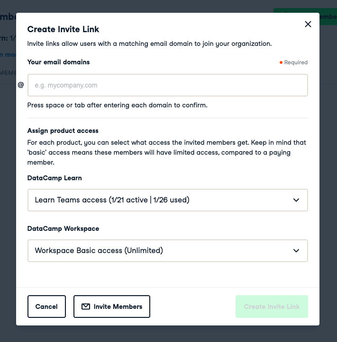Click the chevron arrow in DataCamp Workspace field

coord(296,251)
